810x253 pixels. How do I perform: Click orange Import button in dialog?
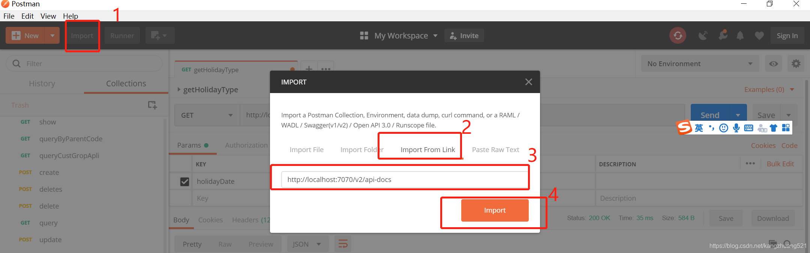[x=495, y=210]
